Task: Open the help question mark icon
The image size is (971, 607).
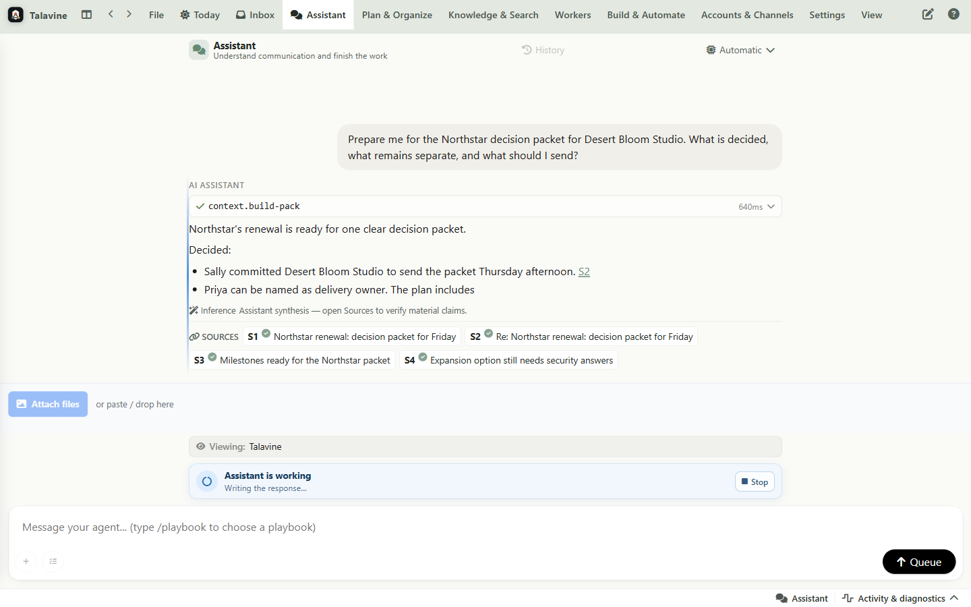Action: (x=953, y=14)
